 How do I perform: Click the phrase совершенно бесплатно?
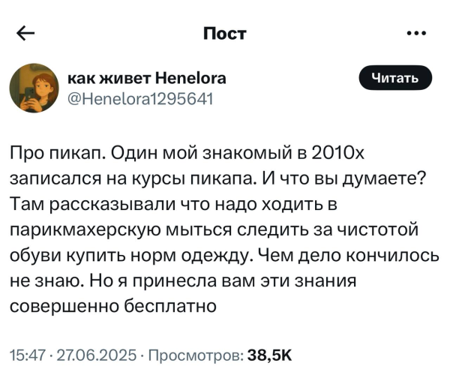(x=113, y=306)
